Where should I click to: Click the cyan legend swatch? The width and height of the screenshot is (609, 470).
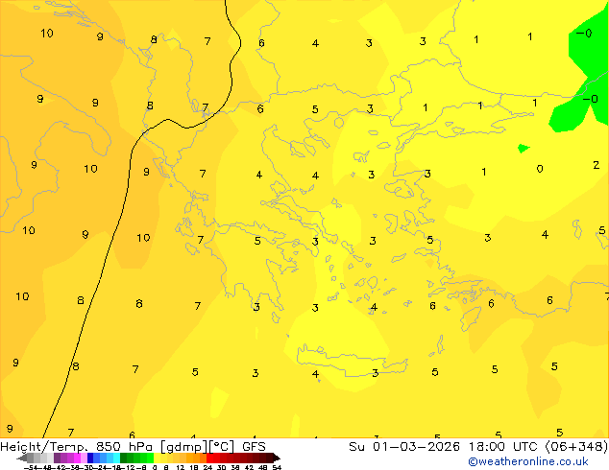point(116,458)
